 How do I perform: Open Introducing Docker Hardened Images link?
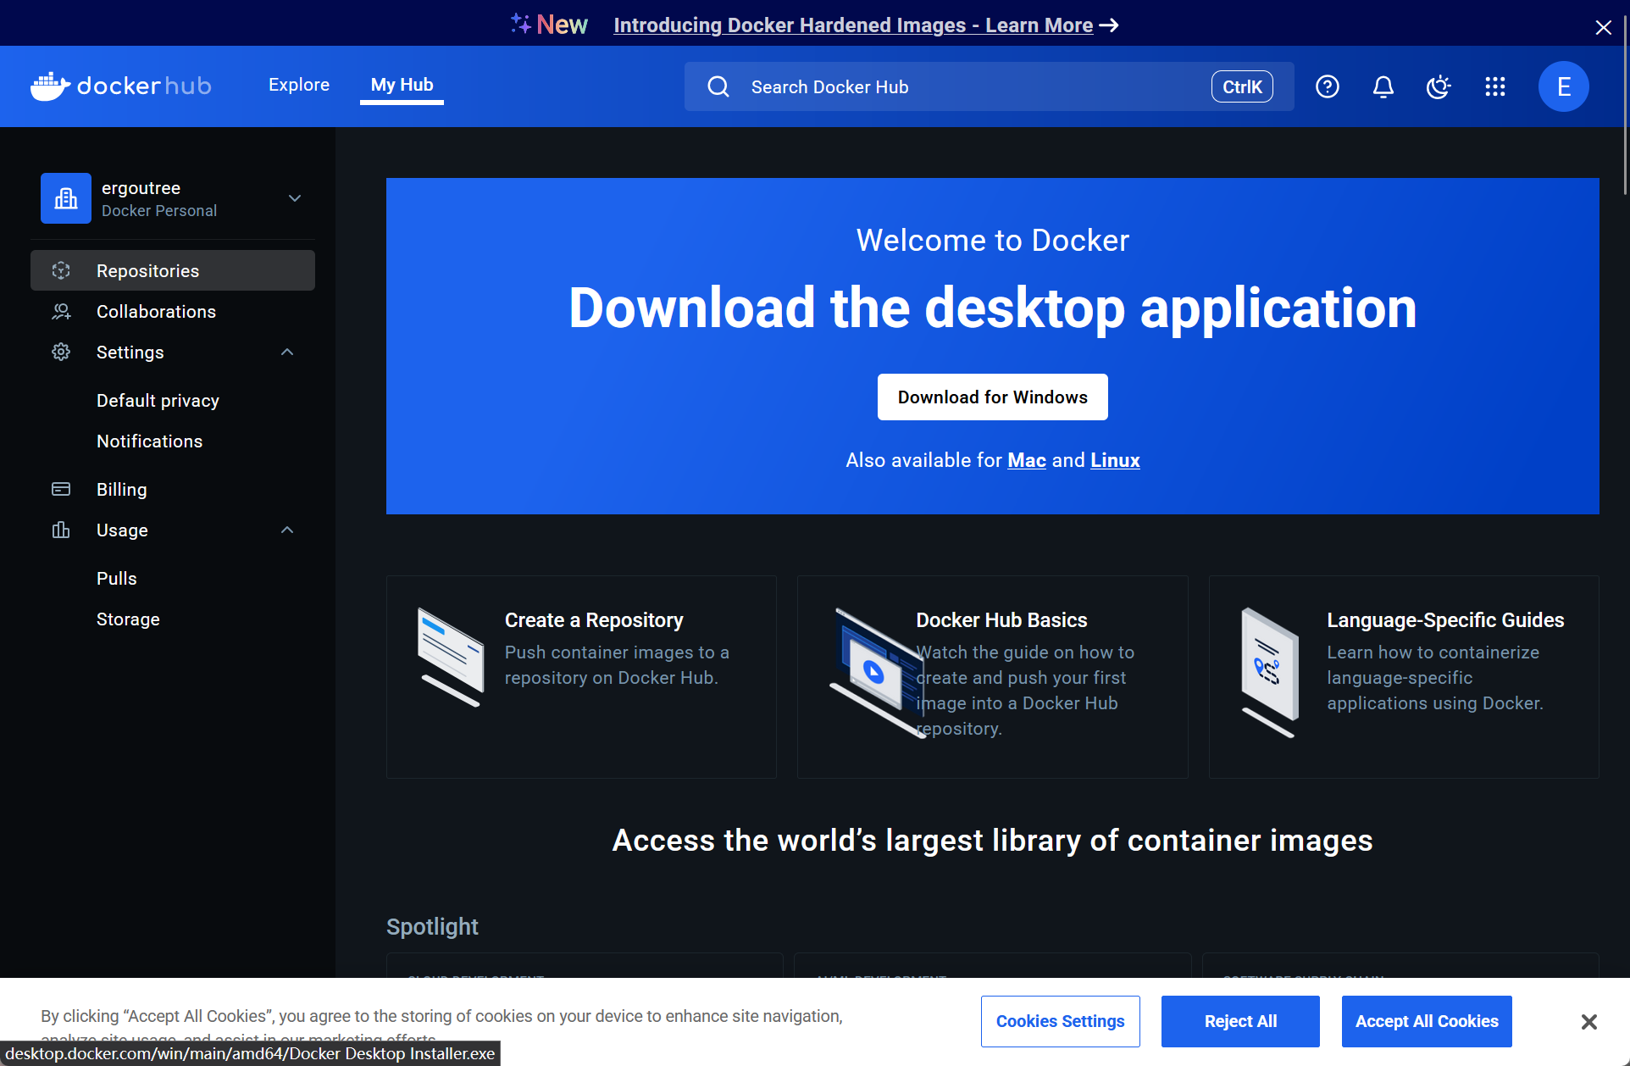tap(866, 25)
